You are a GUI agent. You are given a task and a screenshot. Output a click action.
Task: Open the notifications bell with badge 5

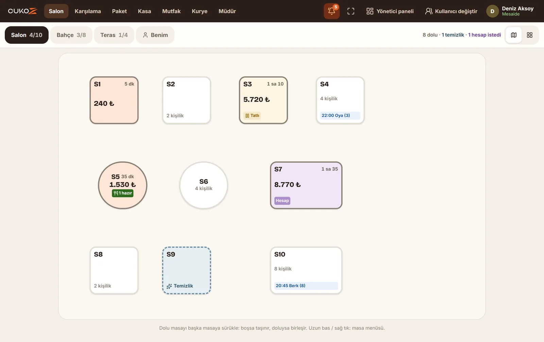coord(331,11)
